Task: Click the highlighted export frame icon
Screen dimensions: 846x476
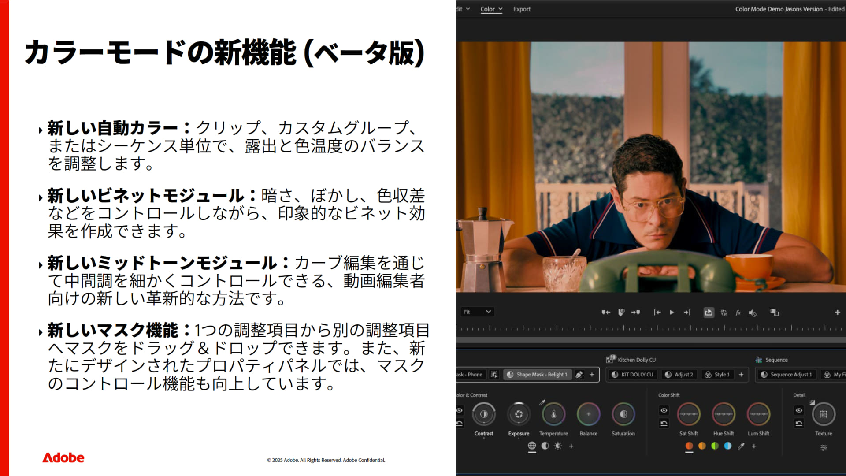Action: tap(709, 312)
